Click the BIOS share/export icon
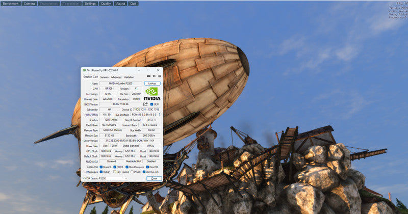This screenshot has width=408, height=214. click(x=145, y=104)
